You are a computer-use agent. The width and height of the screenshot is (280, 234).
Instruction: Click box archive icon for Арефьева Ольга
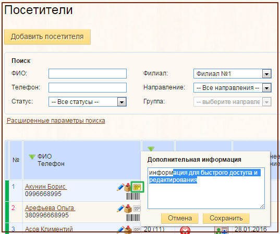(128, 209)
